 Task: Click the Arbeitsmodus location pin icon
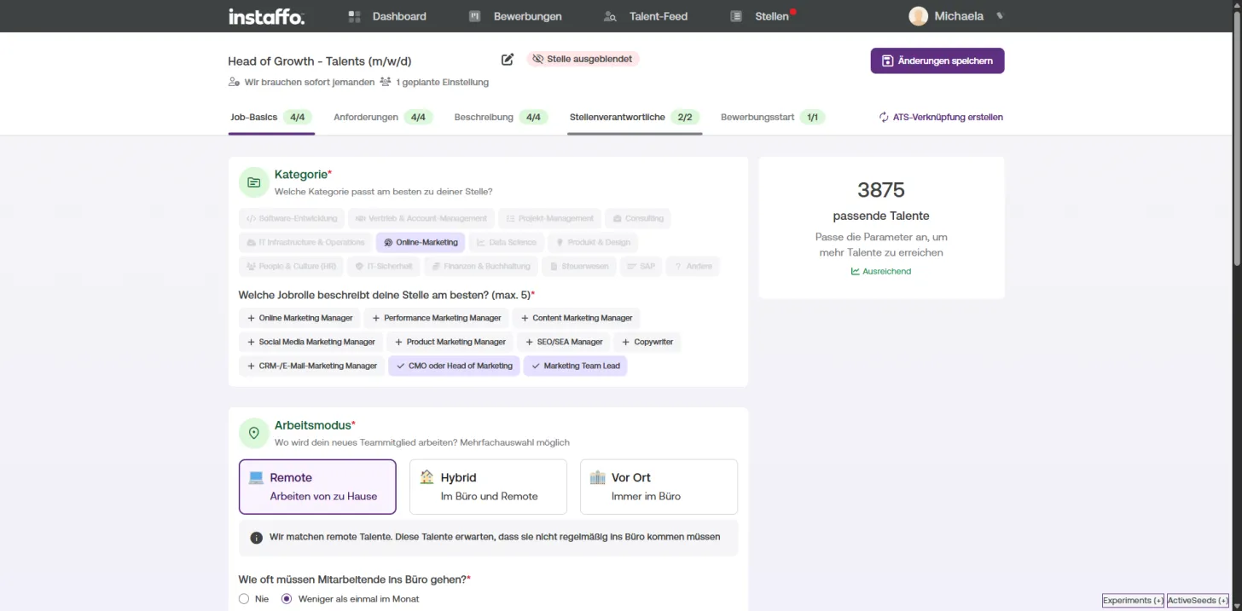253,433
